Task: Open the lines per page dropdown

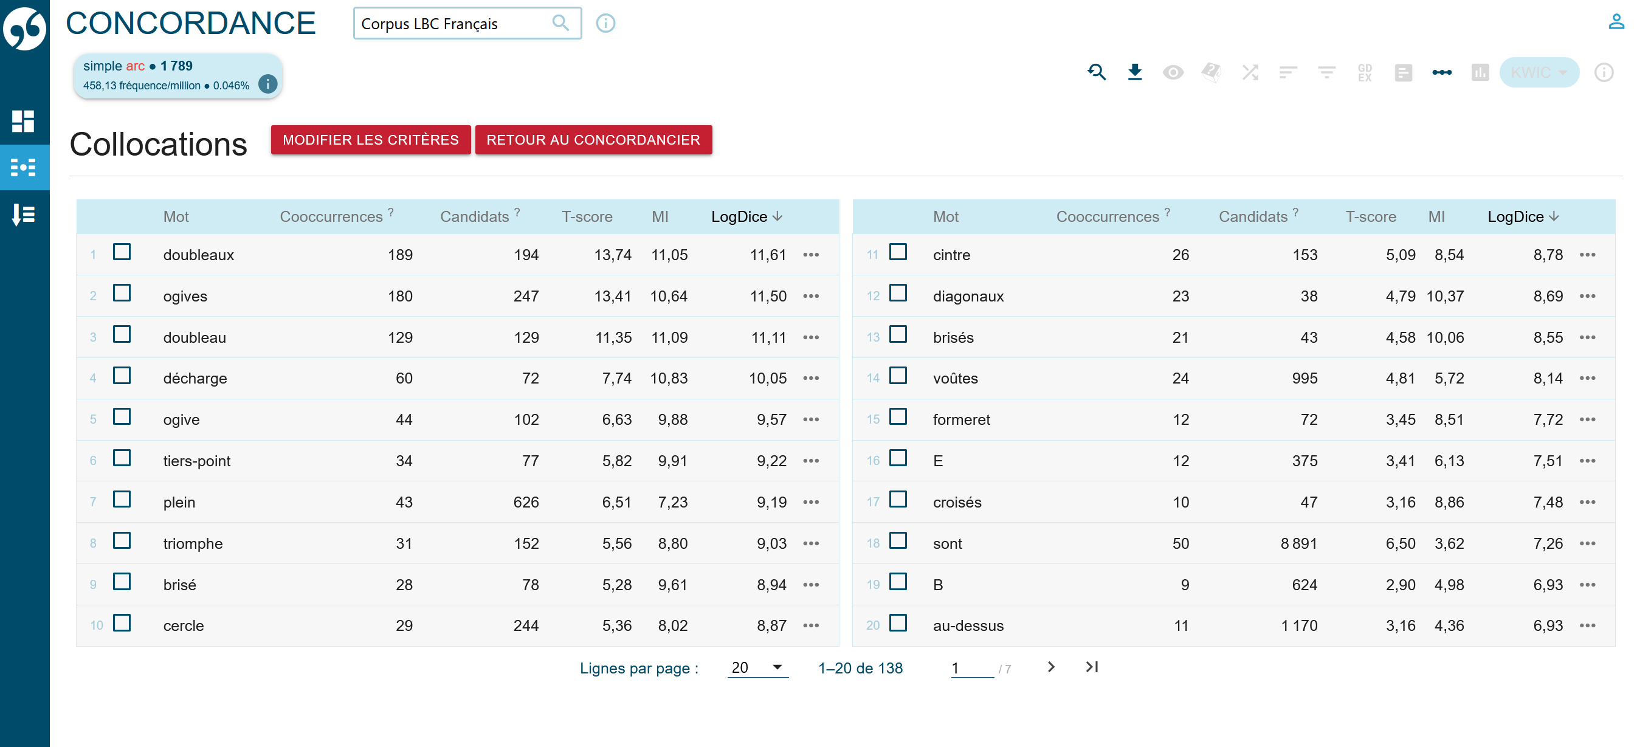Action: 757,667
